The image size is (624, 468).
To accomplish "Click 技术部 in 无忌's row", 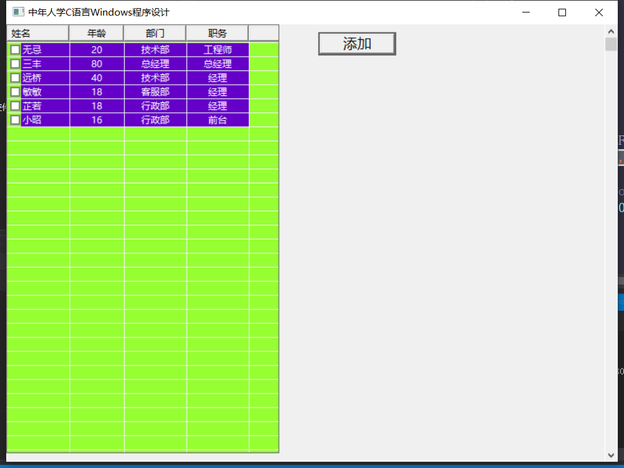I will 155,50.
